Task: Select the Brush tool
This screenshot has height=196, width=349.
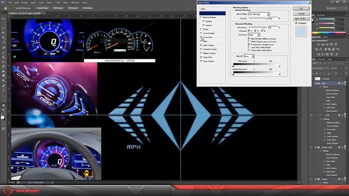Action: [3, 52]
